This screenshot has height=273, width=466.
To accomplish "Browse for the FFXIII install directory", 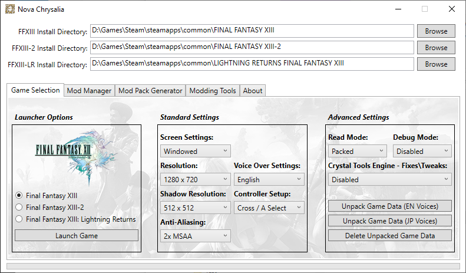I will click(436, 31).
